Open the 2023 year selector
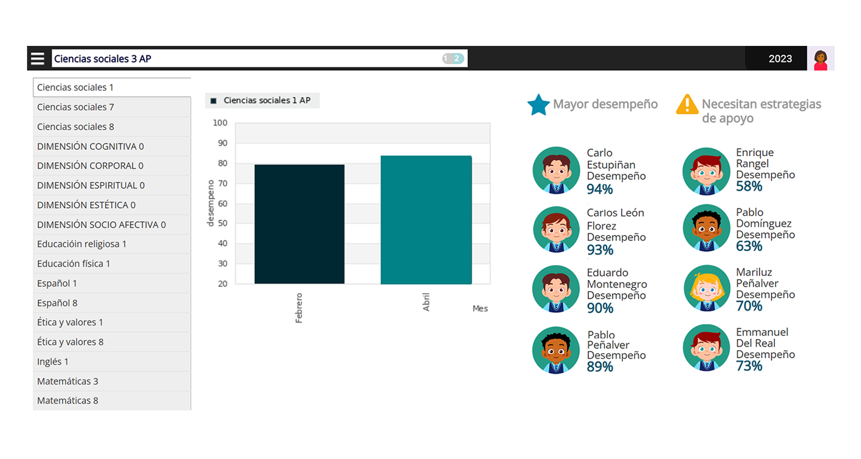This screenshot has width=861, height=459. (780, 59)
